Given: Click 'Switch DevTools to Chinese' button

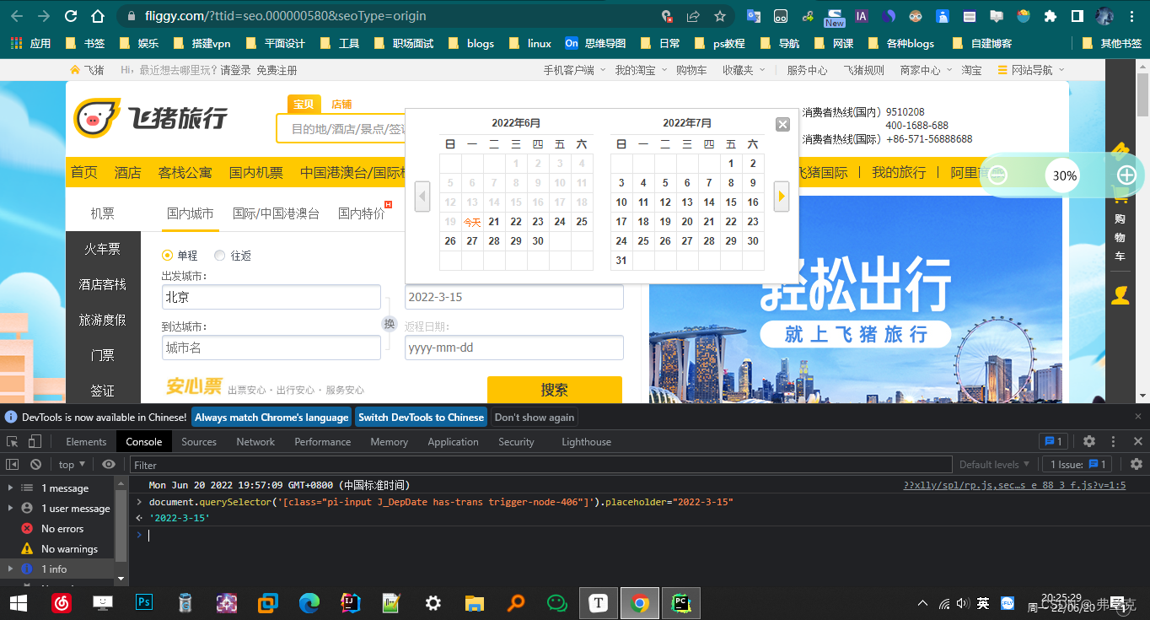Looking at the screenshot, I should pos(421,417).
